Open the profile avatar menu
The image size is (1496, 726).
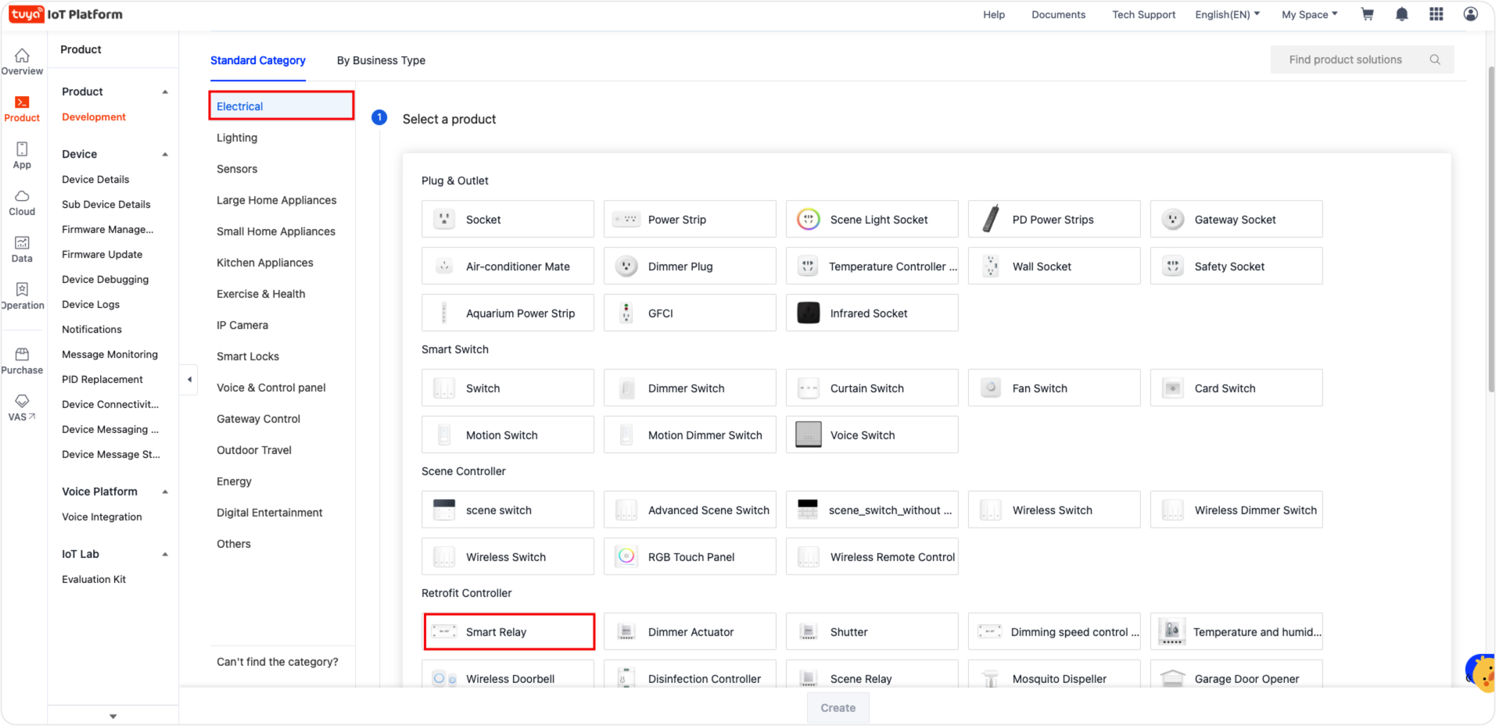click(x=1471, y=14)
